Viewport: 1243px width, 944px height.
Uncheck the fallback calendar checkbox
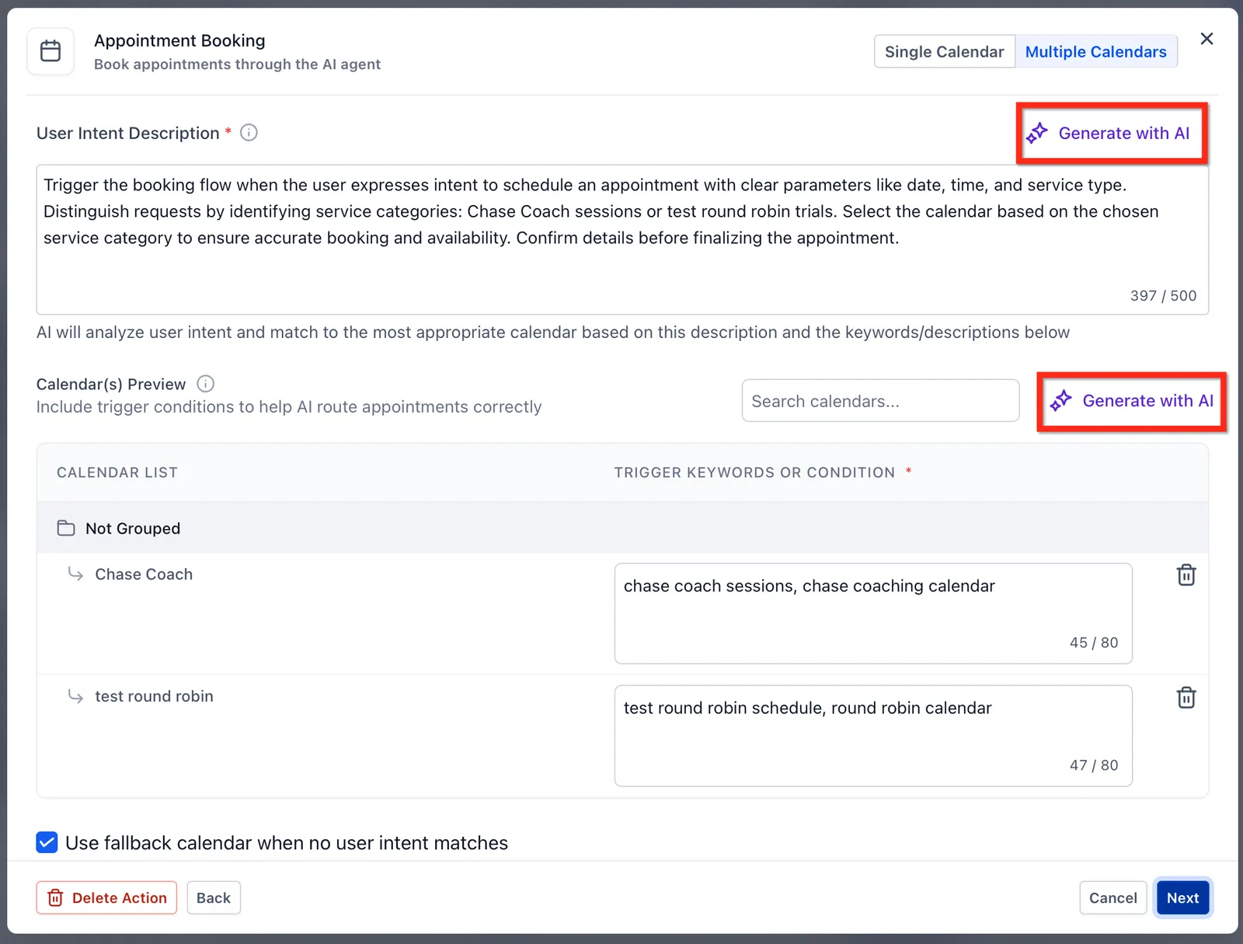click(x=47, y=842)
